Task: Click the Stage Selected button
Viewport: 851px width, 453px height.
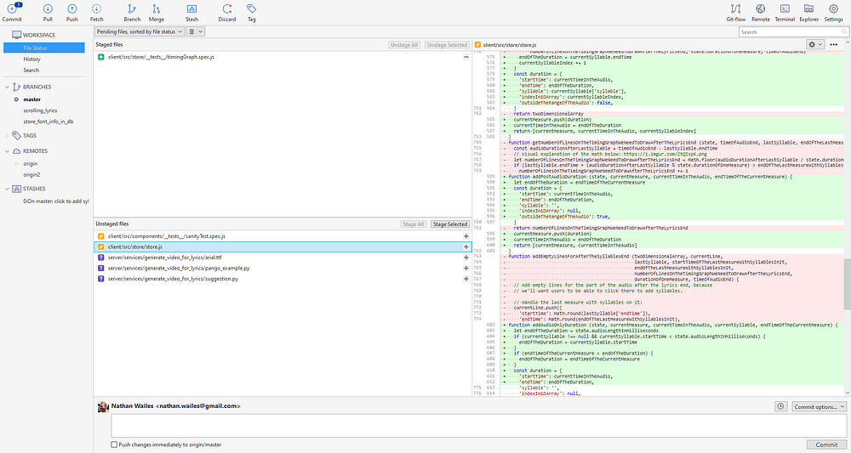Action: pos(449,224)
